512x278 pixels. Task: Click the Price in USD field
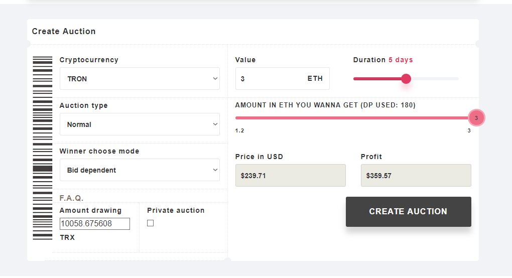[x=290, y=176]
